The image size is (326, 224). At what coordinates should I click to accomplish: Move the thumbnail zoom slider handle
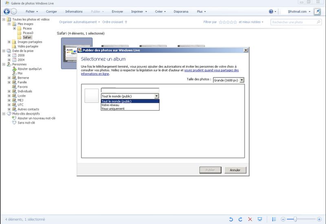click(x=295, y=219)
